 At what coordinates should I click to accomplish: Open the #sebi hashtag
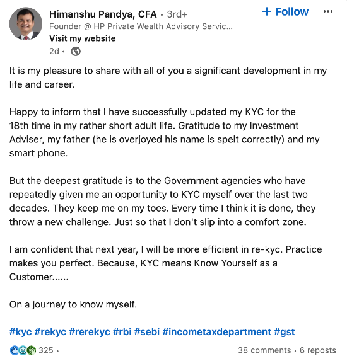click(146, 332)
